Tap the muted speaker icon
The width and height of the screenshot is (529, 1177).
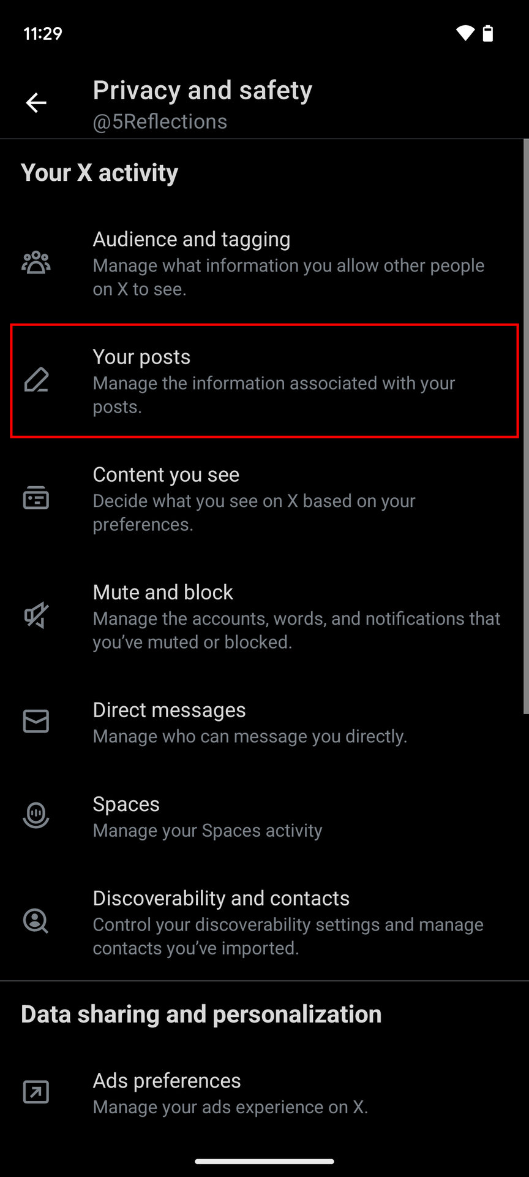click(x=36, y=615)
